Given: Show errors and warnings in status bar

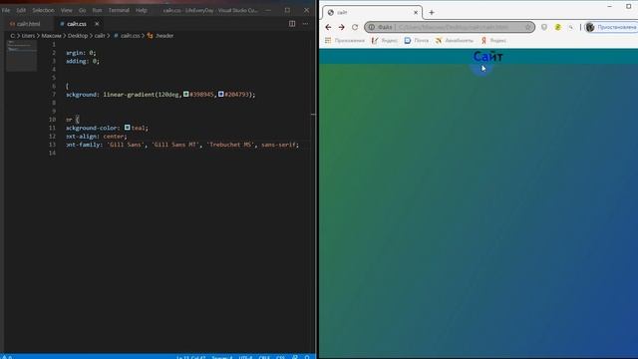Looking at the screenshot, I should click(x=7, y=357).
